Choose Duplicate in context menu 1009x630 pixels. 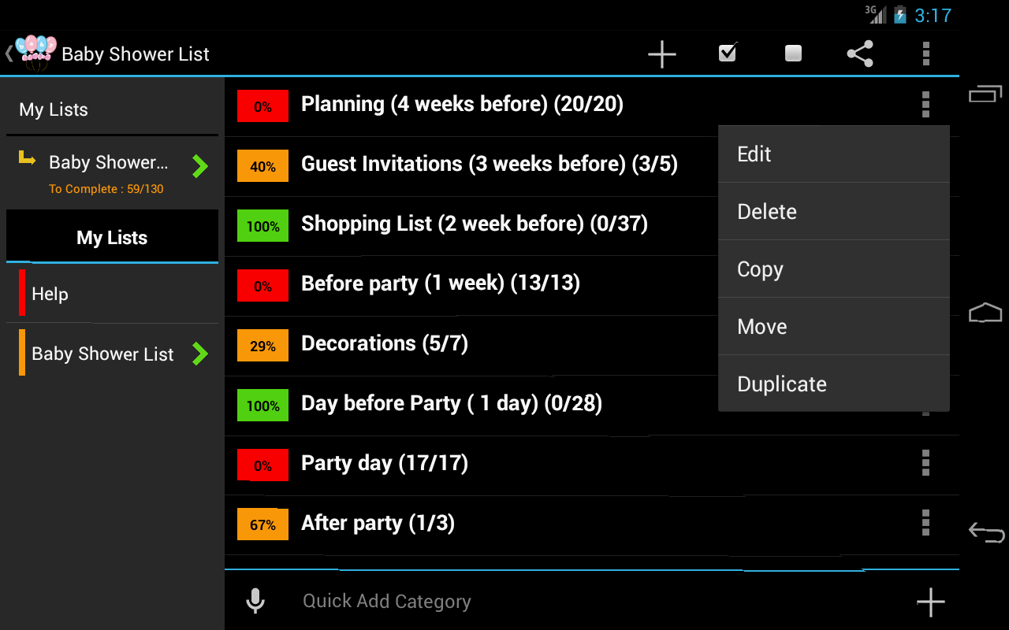(x=833, y=384)
